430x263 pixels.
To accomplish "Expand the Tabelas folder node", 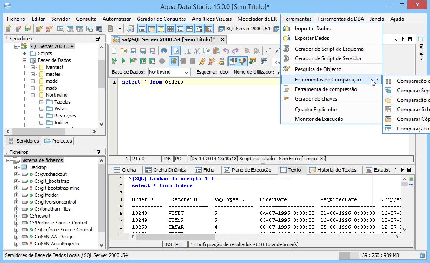I will click(x=41, y=102).
